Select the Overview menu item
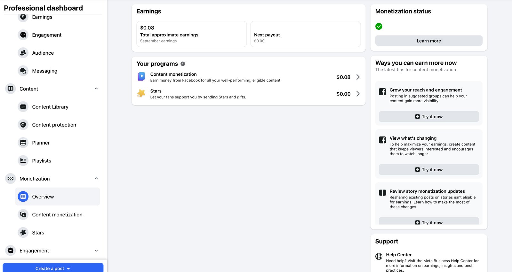 [x=58, y=197]
